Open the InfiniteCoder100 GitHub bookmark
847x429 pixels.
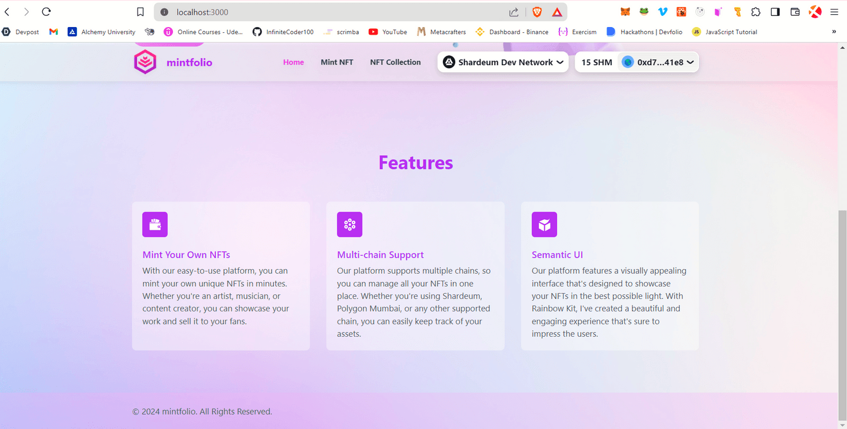[283, 32]
